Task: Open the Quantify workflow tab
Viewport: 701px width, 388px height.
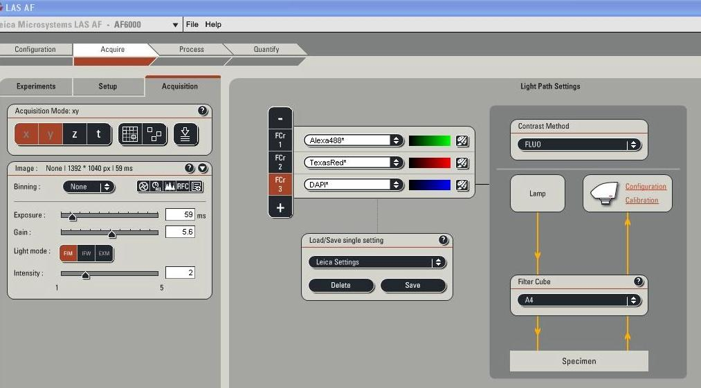Action: 266,49
